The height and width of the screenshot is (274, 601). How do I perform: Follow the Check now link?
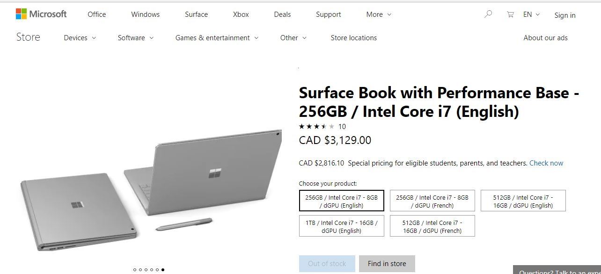(x=546, y=163)
